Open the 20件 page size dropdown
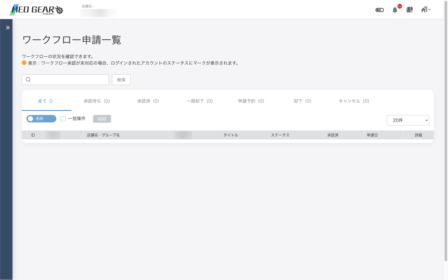The height and width of the screenshot is (280, 448). click(408, 120)
